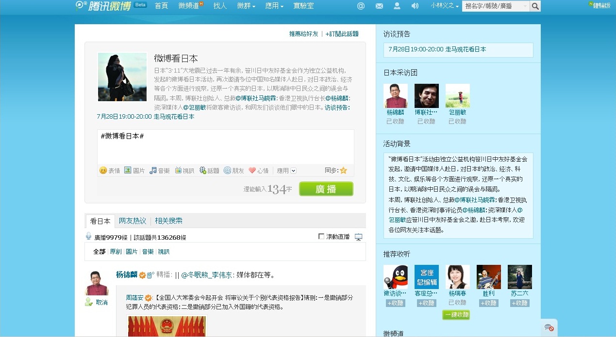Viewport: 616px width, 337px height.
Task: Follow 微访谈 with +收聽 button
Action: 395,303
